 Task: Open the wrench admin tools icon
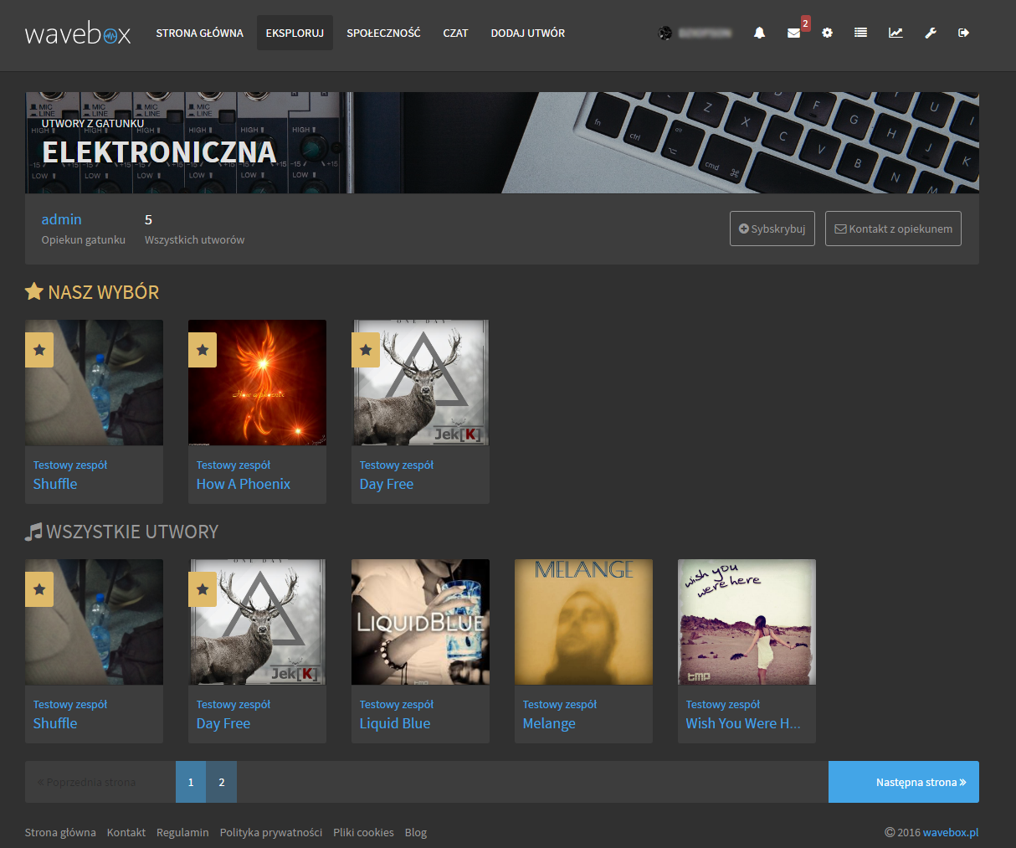click(930, 33)
